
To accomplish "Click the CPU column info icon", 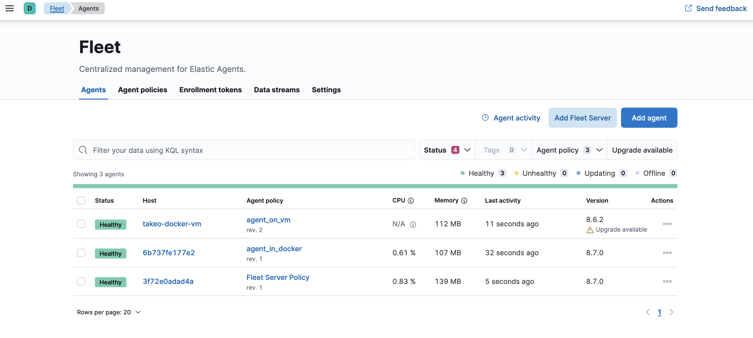I will (411, 200).
